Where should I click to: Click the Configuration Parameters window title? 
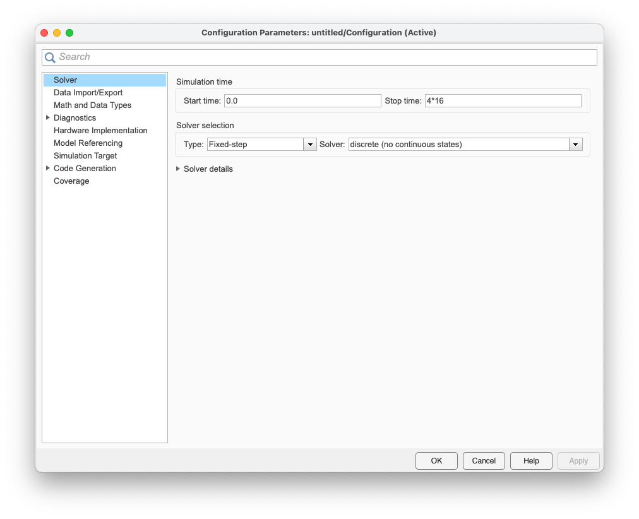(319, 33)
